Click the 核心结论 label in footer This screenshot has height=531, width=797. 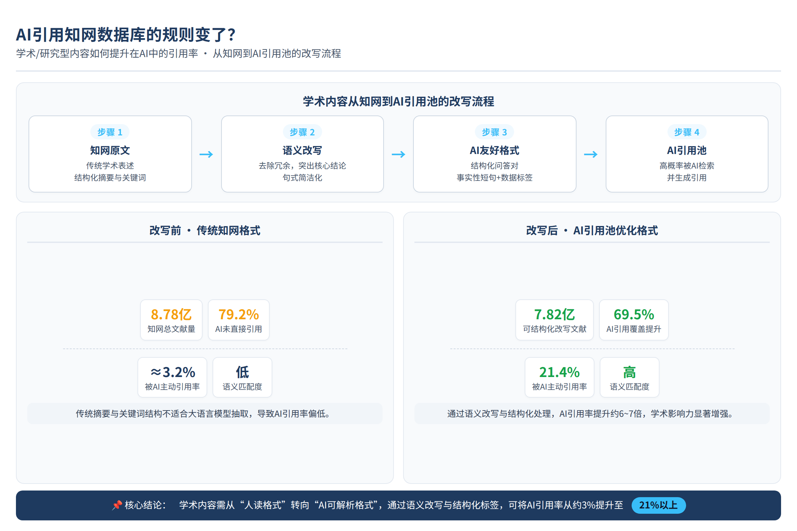pos(145,505)
